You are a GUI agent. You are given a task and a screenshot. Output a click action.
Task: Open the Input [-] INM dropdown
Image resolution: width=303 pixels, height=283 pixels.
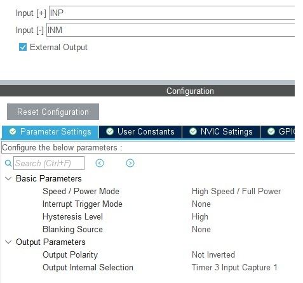[x=170, y=30]
